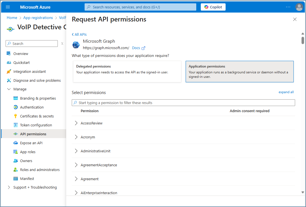
Task: Click the magnifier icon in the permission filter
Action: pos(75,103)
